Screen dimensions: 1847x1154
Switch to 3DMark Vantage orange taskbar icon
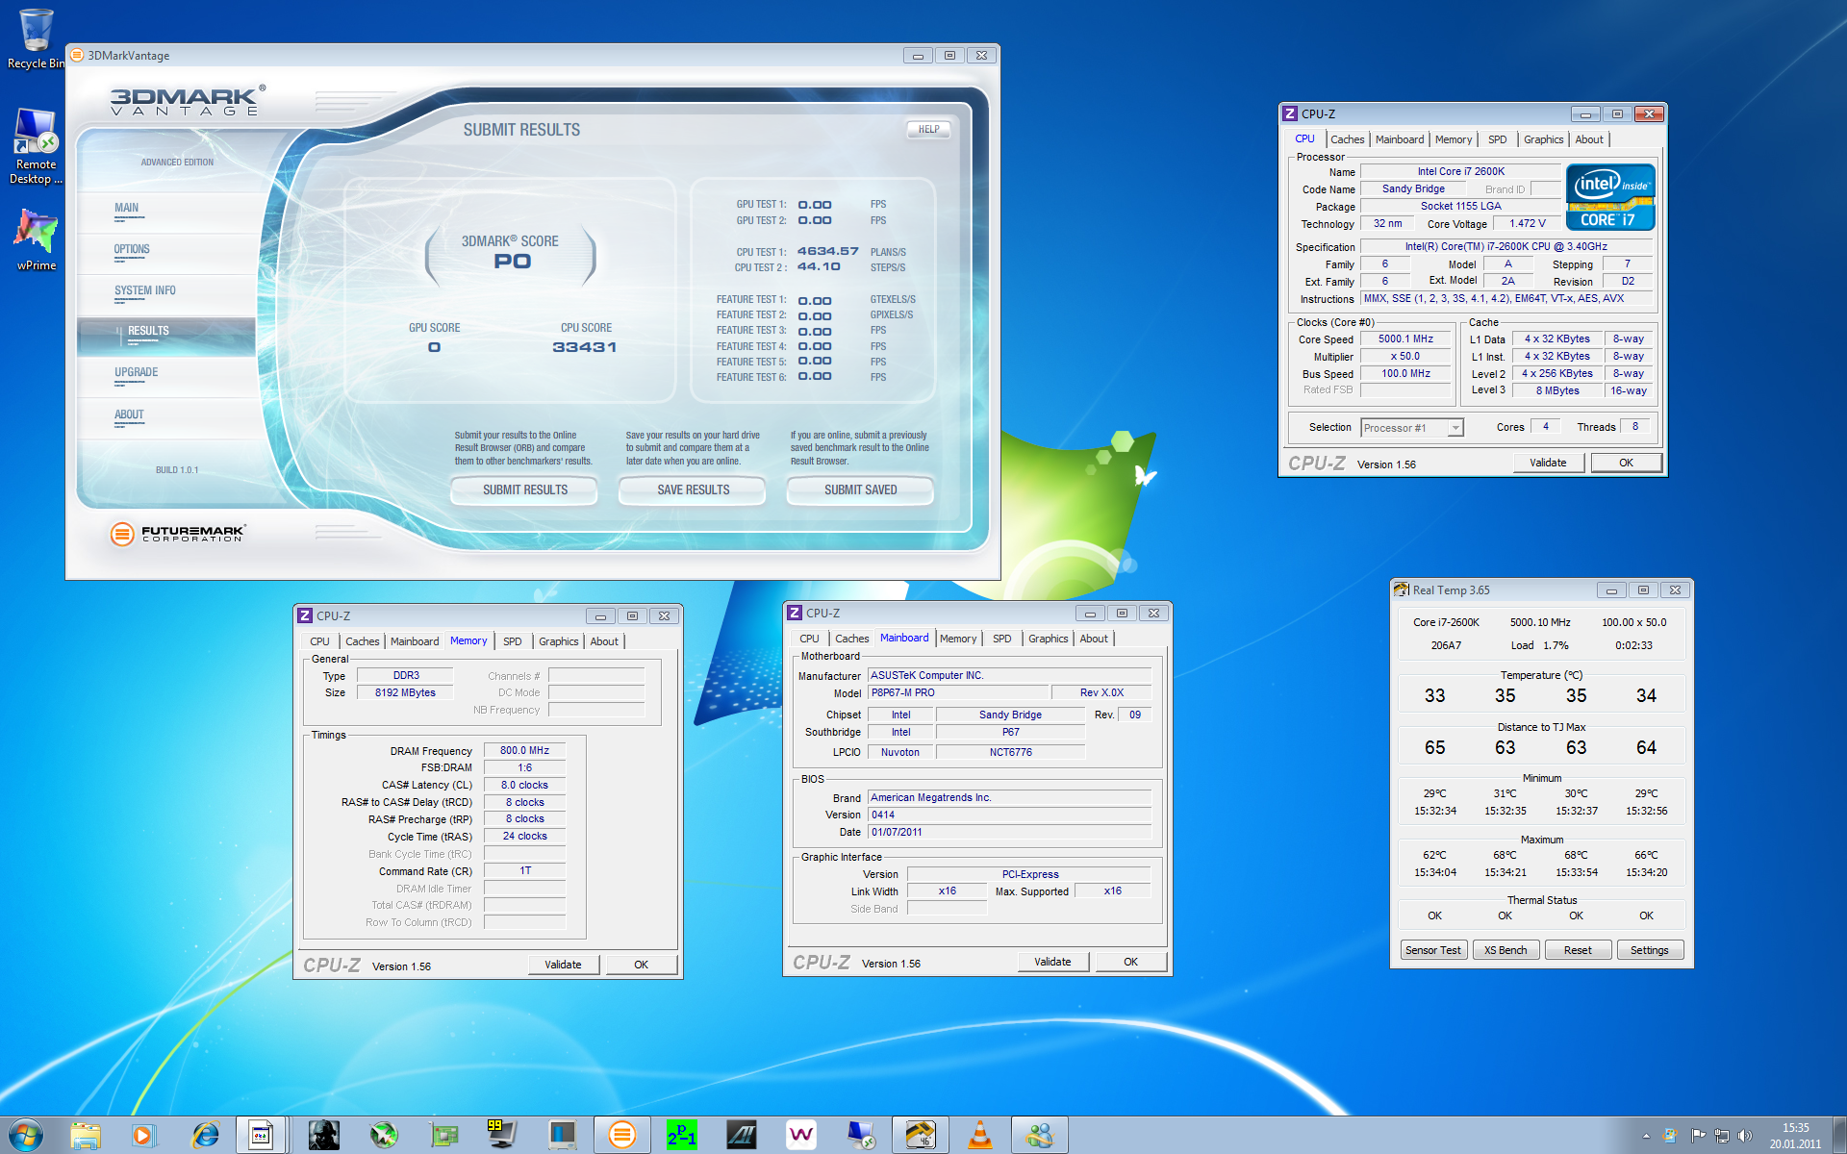[621, 1136]
